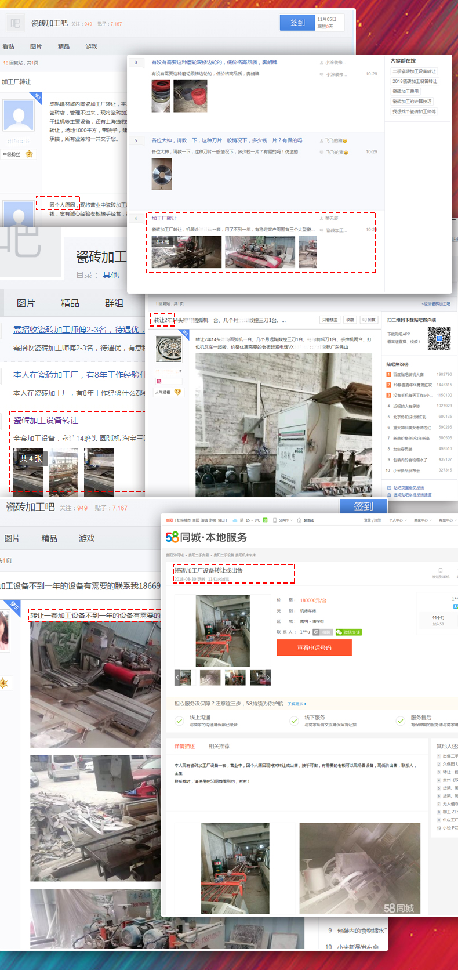
Task: Open 加工厂转让 thread with 4 replies
Action: pyautogui.click(x=164, y=218)
